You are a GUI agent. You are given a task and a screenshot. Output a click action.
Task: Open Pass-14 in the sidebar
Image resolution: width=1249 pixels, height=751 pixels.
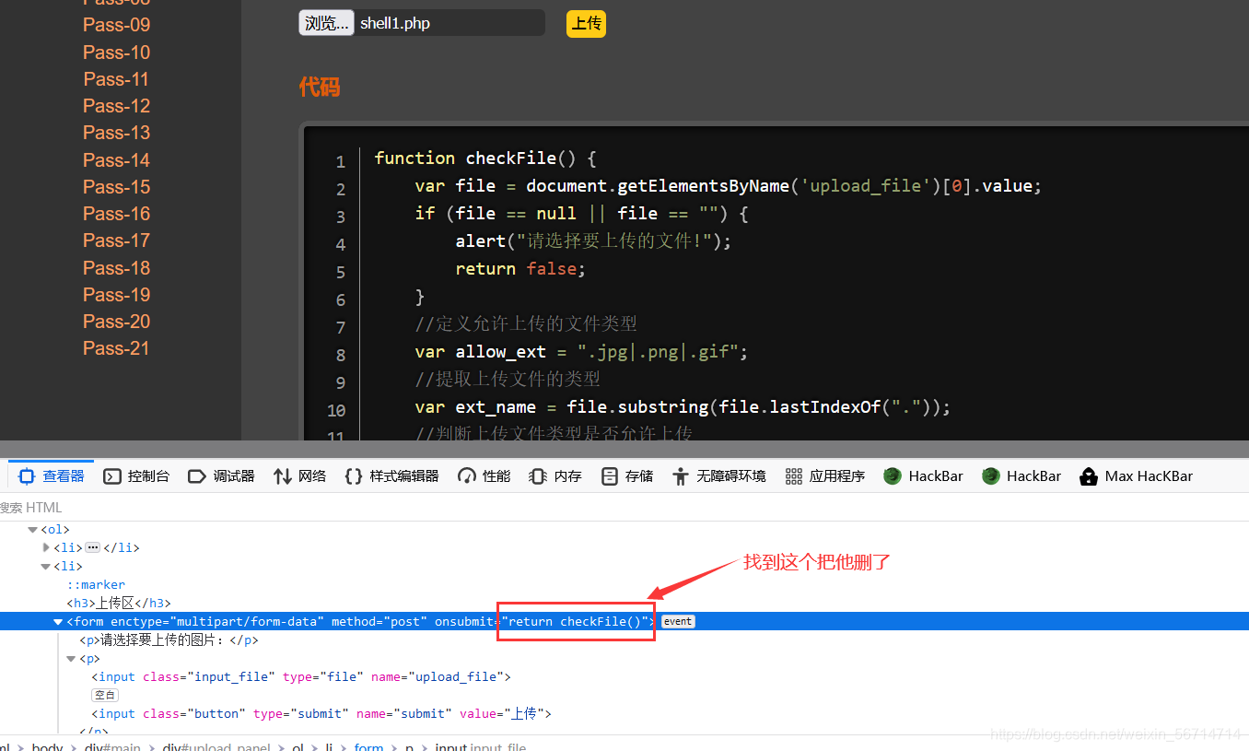(116, 160)
